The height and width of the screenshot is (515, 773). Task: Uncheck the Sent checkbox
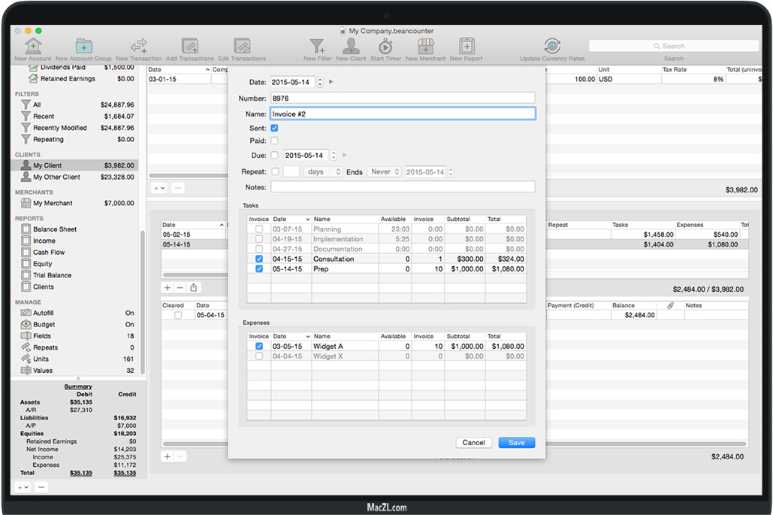pos(274,129)
